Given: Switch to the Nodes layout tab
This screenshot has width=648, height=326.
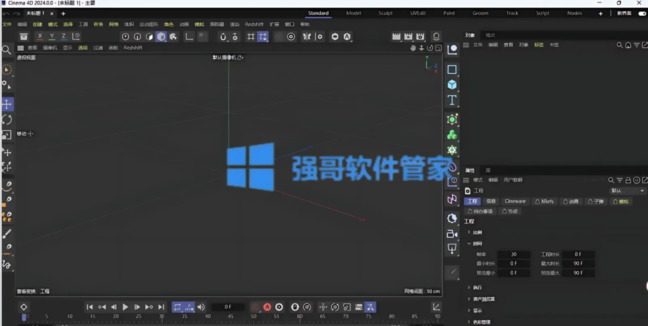Looking at the screenshot, I should coord(574,13).
